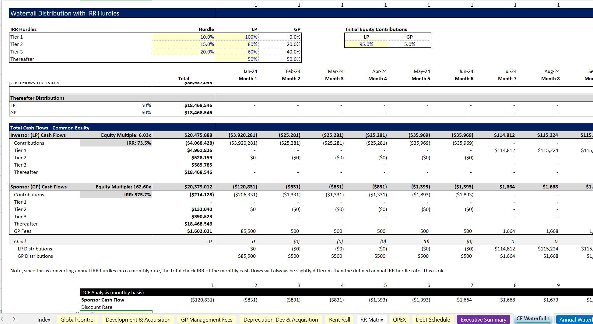Select Tier 3 GP split 40.0% cell
The width and height of the screenshot is (593, 324).
[280, 52]
